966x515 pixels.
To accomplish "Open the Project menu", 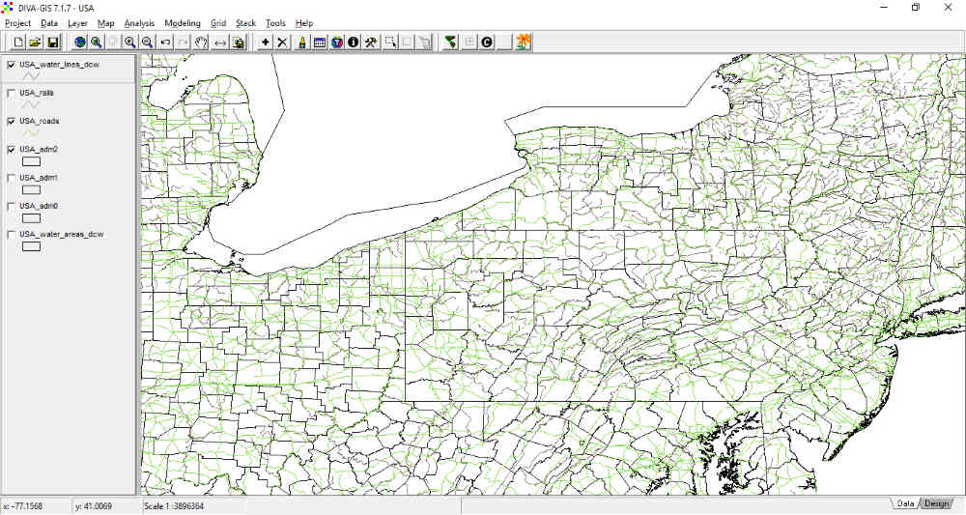I will 17,23.
